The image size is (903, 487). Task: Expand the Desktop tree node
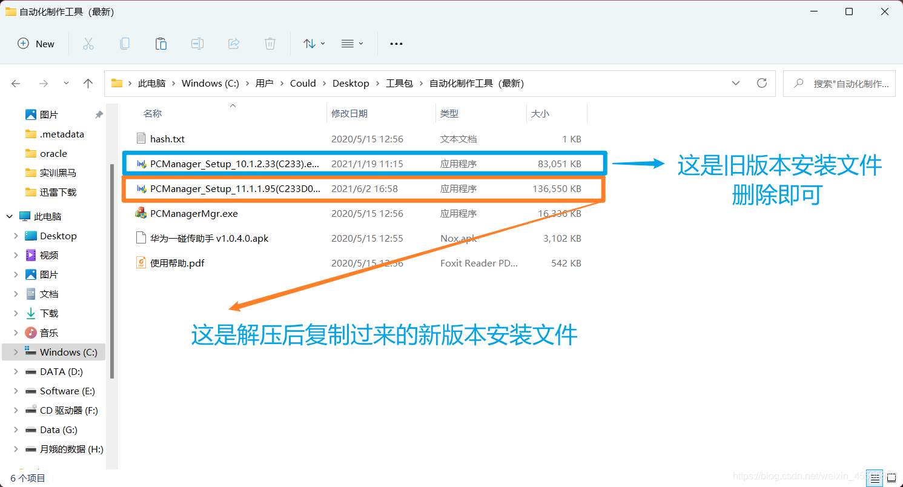tap(16, 236)
